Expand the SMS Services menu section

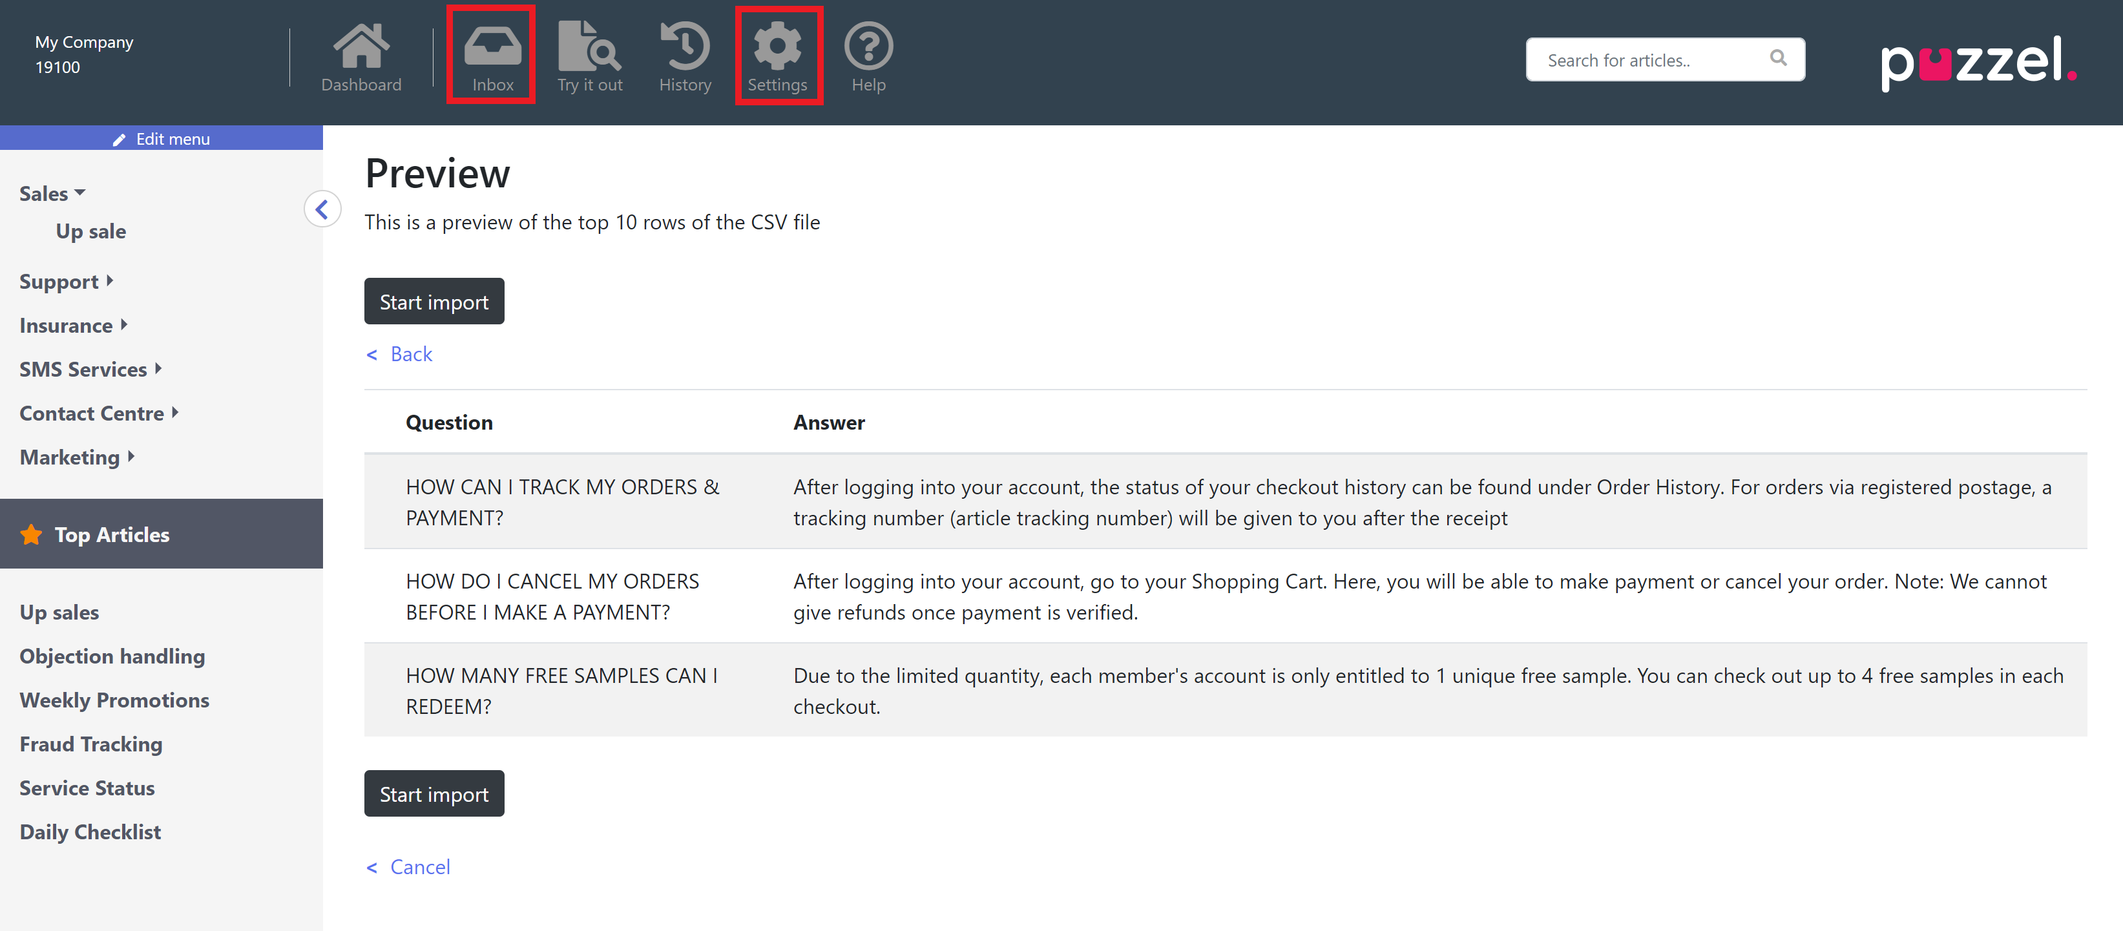coord(90,369)
